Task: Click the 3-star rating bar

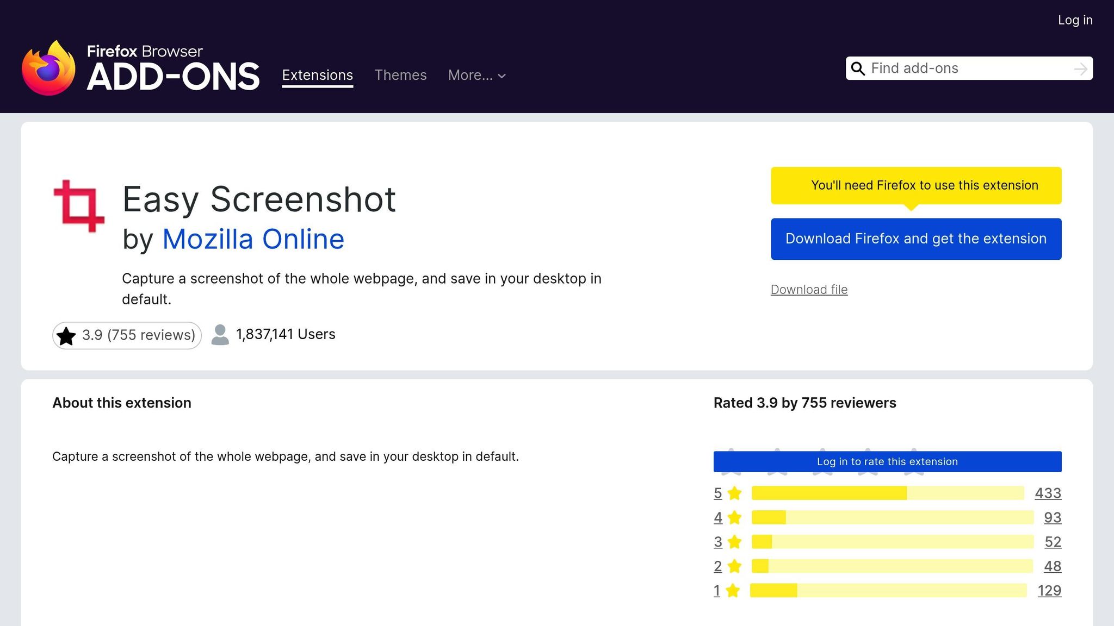Action: point(893,542)
